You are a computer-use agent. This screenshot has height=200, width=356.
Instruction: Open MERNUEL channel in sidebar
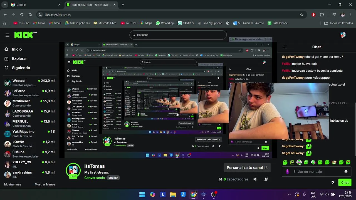[x=29, y=124]
